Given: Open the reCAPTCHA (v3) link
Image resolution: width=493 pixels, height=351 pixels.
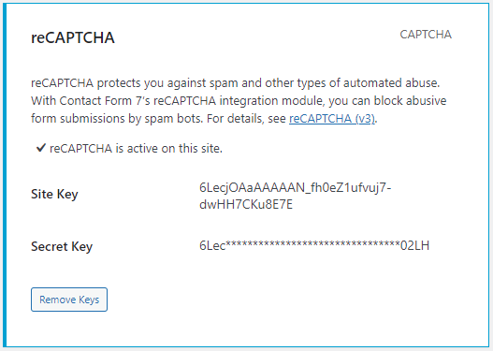Looking at the screenshot, I should pos(332,119).
